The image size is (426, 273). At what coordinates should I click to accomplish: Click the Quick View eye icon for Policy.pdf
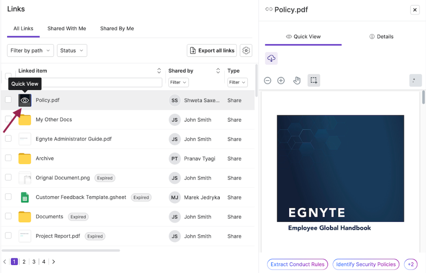(x=25, y=100)
